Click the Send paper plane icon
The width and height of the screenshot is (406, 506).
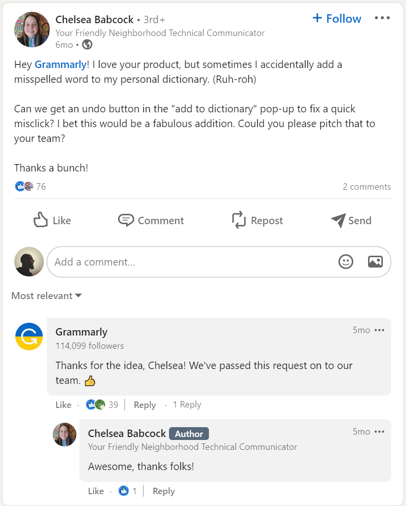pyautogui.click(x=338, y=220)
